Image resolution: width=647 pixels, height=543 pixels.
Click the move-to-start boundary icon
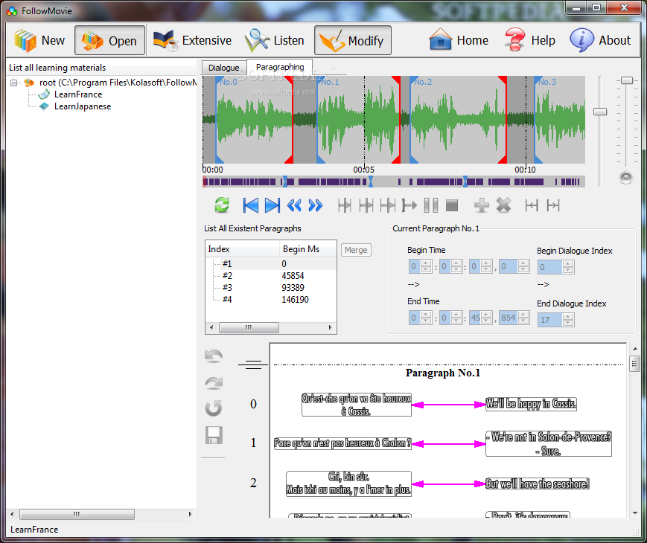pos(532,205)
